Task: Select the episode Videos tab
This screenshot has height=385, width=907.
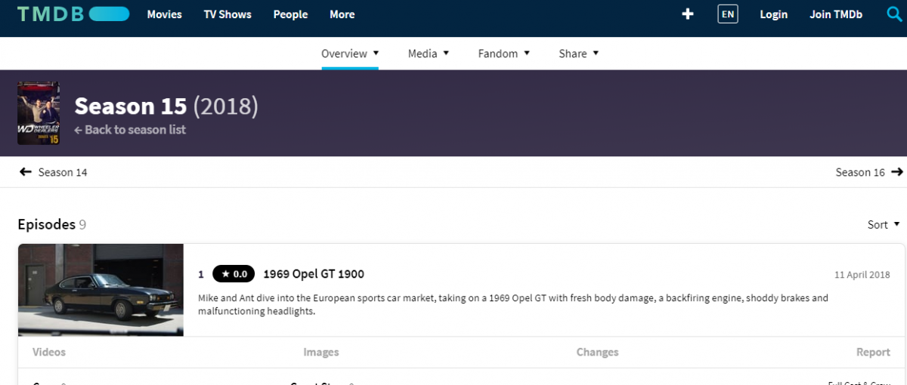Action: 49,352
